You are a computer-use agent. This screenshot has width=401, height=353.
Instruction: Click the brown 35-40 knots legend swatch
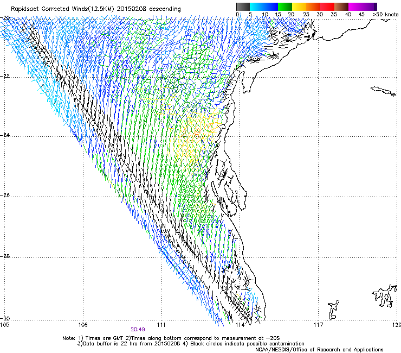[x=341, y=7]
